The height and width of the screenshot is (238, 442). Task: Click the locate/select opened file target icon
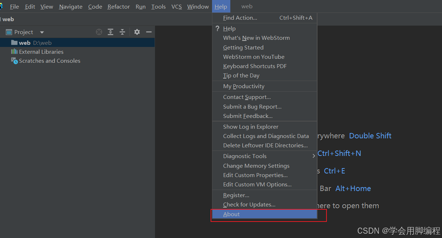[x=99, y=32]
